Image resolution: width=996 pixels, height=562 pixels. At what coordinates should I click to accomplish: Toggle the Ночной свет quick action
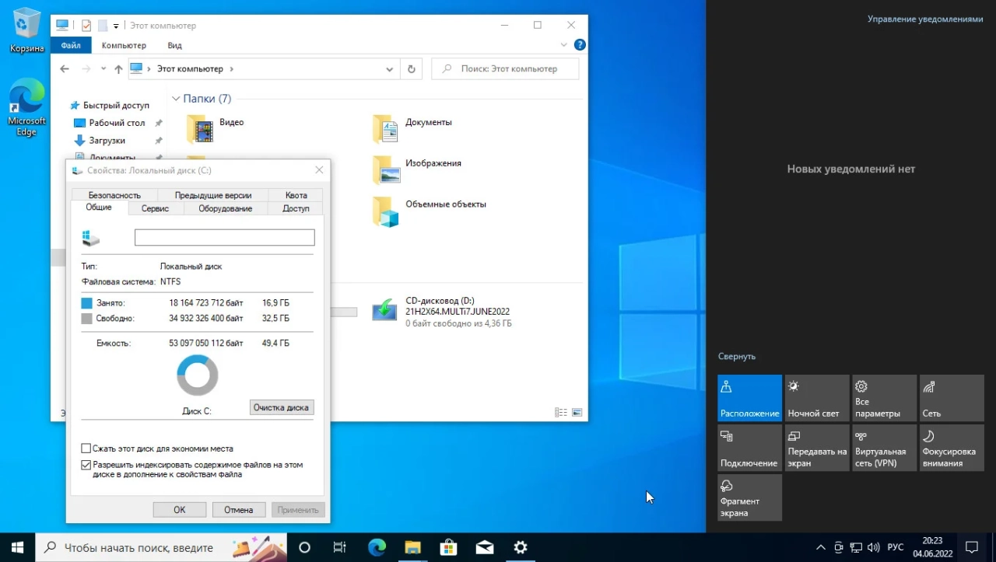(817, 398)
